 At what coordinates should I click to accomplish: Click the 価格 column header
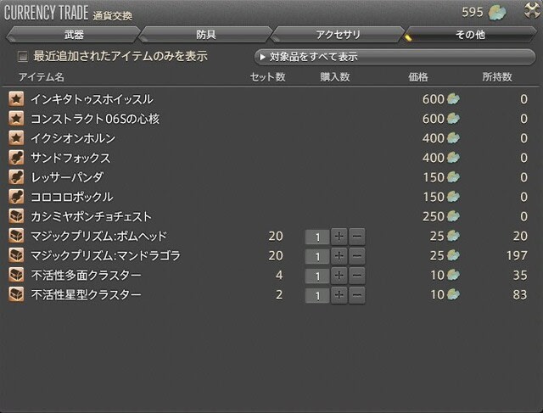click(418, 77)
